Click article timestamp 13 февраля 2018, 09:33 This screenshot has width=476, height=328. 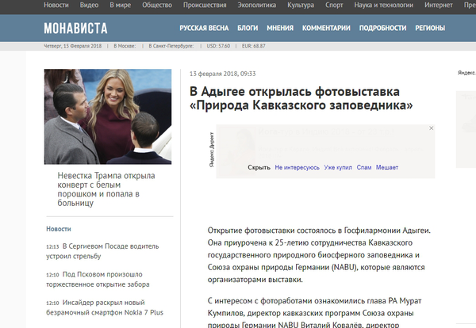point(222,74)
